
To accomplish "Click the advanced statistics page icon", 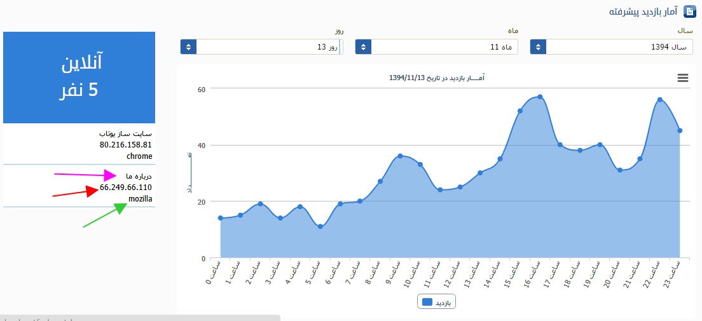I will click(x=689, y=11).
